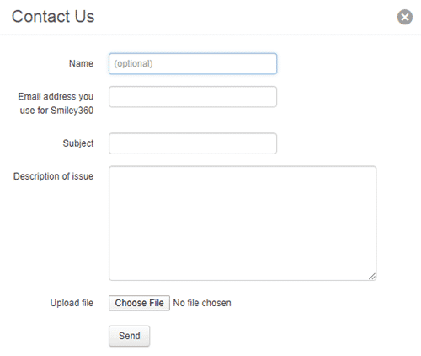This screenshot has width=421, height=356.
Task: Click the Upload file label
Action: click(72, 303)
